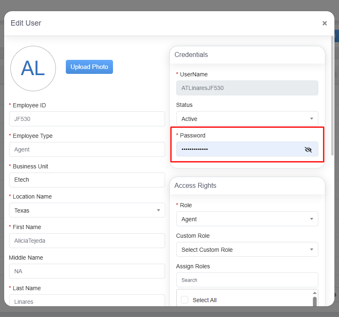
Task: Click the Employee Type field
Action: click(x=87, y=149)
